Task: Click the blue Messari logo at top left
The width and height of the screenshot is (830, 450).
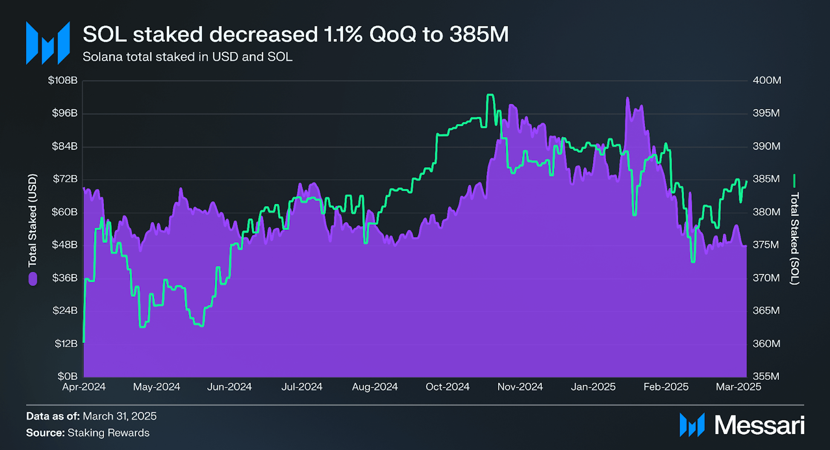Action: 48,43
